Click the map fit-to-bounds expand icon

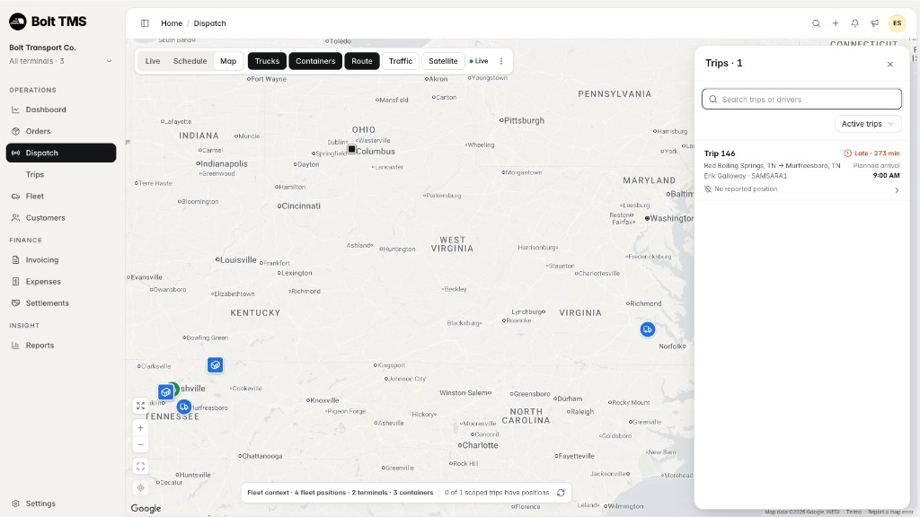point(141,406)
